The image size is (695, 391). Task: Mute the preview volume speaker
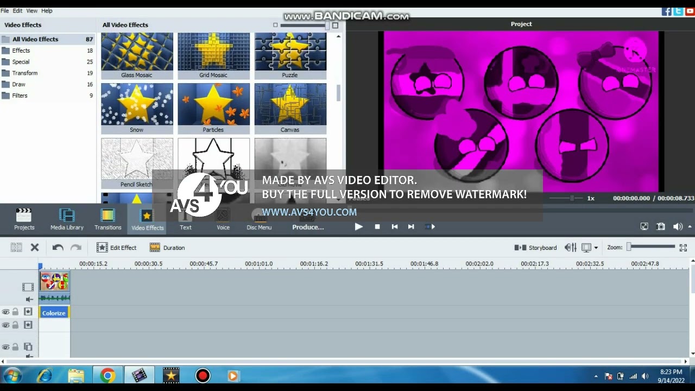(678, 226)
